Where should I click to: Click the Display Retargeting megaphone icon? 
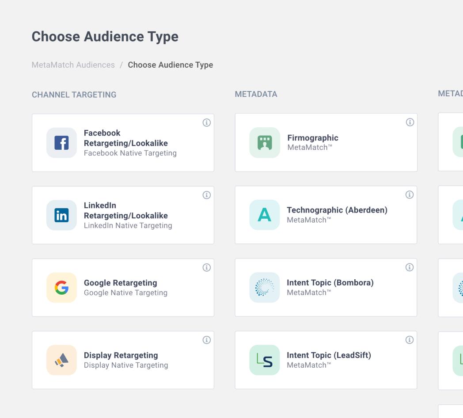pyautogui.click(x=61, y=360)
